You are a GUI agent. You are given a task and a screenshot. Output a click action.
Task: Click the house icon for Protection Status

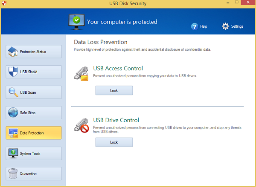pyautogui.click(x=13, y=52)
